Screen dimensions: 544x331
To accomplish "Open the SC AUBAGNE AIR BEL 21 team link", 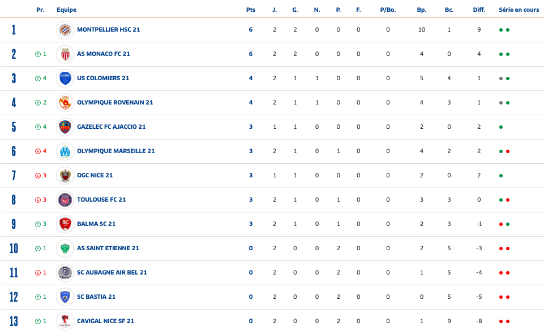I will tap(112, 272).
